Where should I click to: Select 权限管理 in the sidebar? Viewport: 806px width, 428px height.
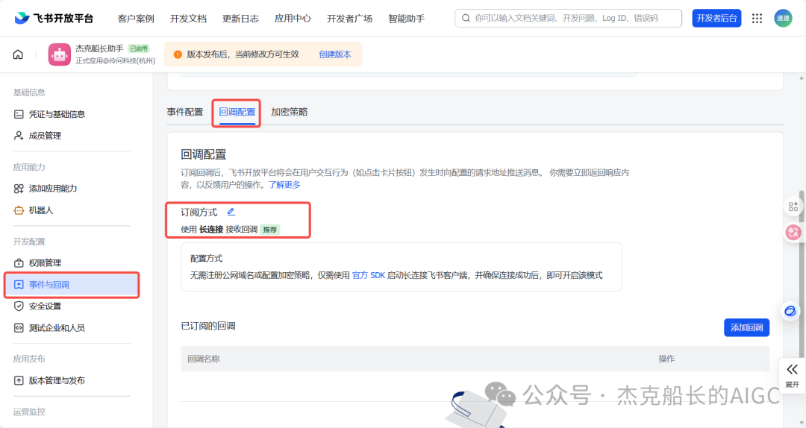click(45, 263)
